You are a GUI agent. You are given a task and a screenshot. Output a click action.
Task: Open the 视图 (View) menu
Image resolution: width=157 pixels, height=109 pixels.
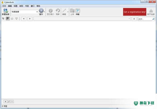coord(15,6)
